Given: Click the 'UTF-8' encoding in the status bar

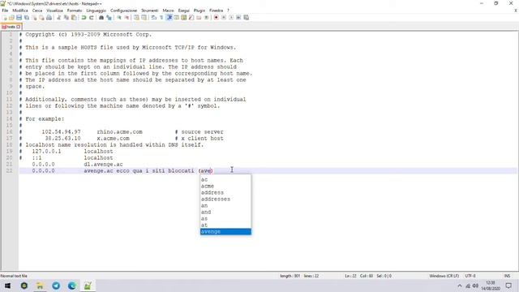Looking at the screenshot, I should 470,276.
